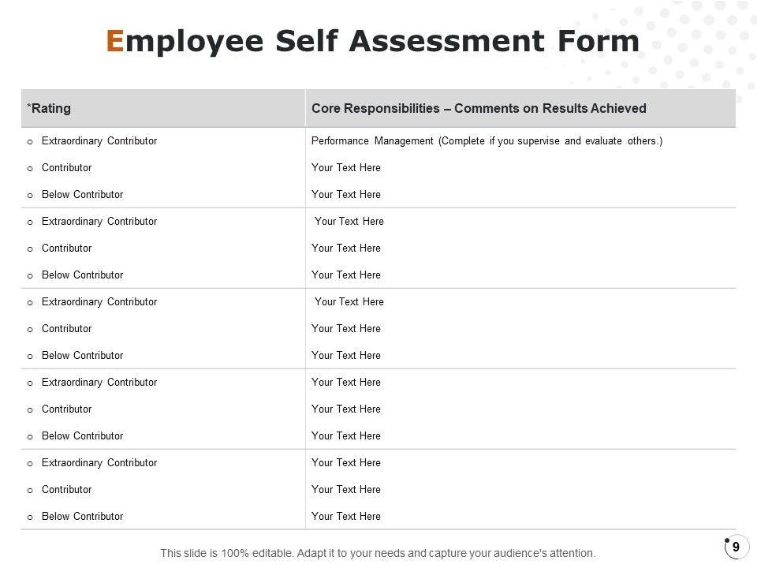This screenshot has width=757, height=568.
Task: Click the Core Responsibilities column header
Action: 479,109
